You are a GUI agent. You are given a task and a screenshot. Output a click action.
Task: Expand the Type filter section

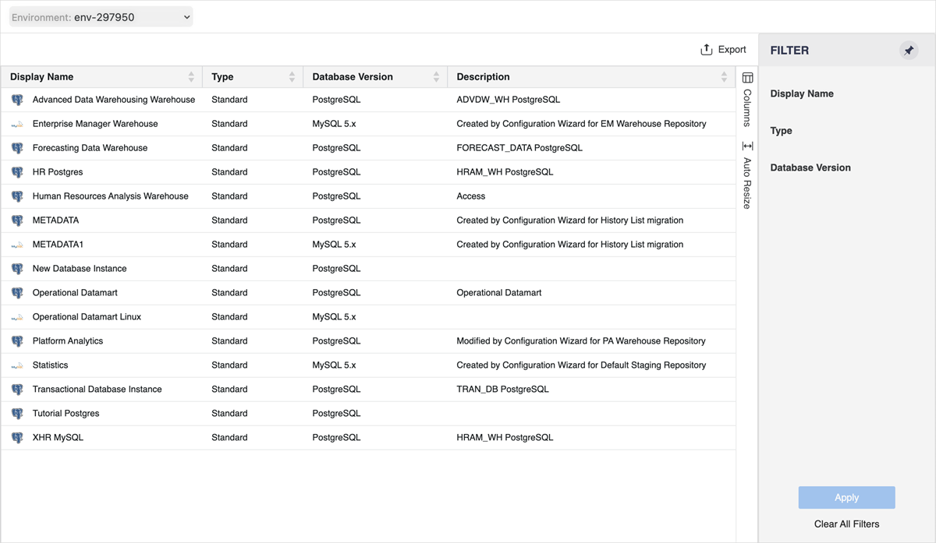[x=781, y=131]
